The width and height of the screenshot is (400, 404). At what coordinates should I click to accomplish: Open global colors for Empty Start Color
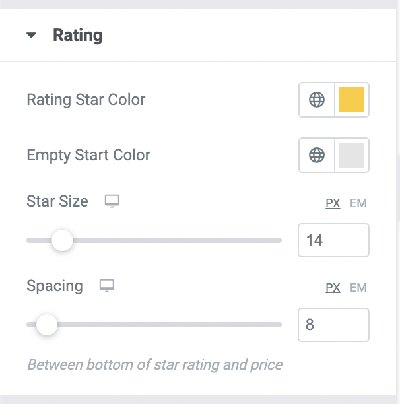pyautogui.click(x=317, y=155)
